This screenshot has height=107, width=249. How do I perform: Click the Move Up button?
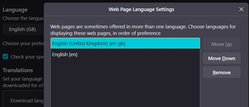[x=222, y=44]
